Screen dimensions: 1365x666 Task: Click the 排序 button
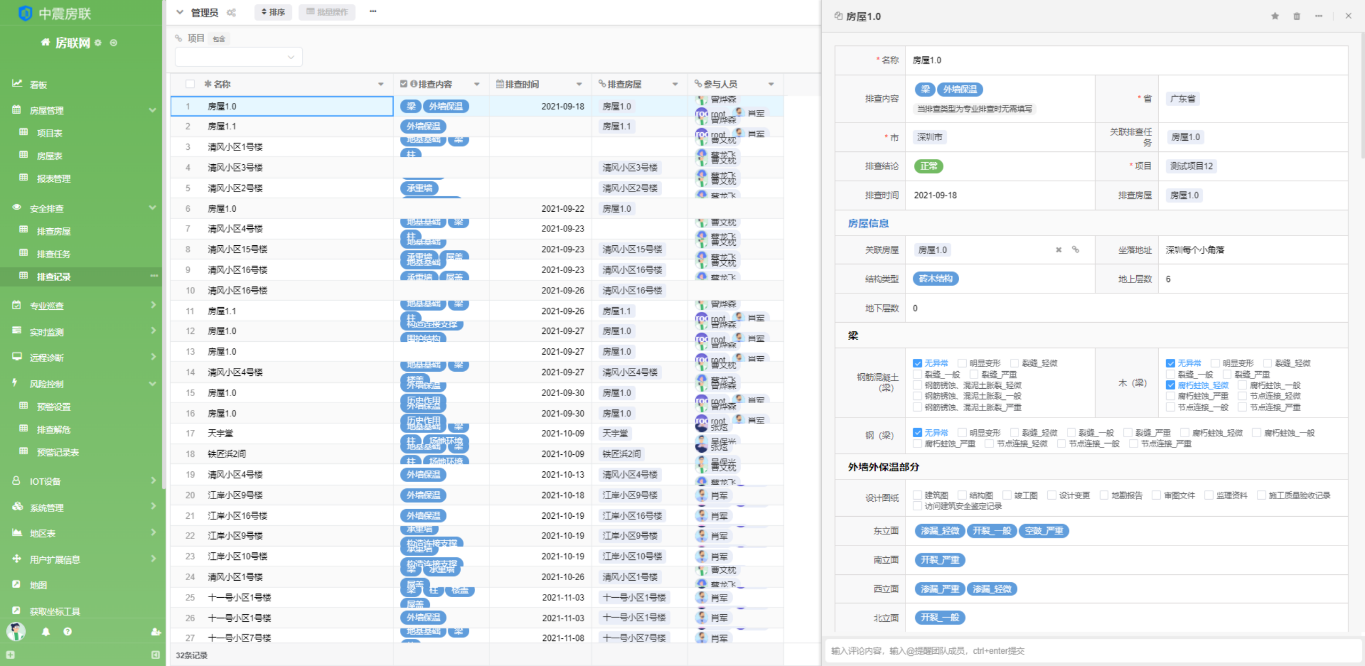[x=273, y=12]
